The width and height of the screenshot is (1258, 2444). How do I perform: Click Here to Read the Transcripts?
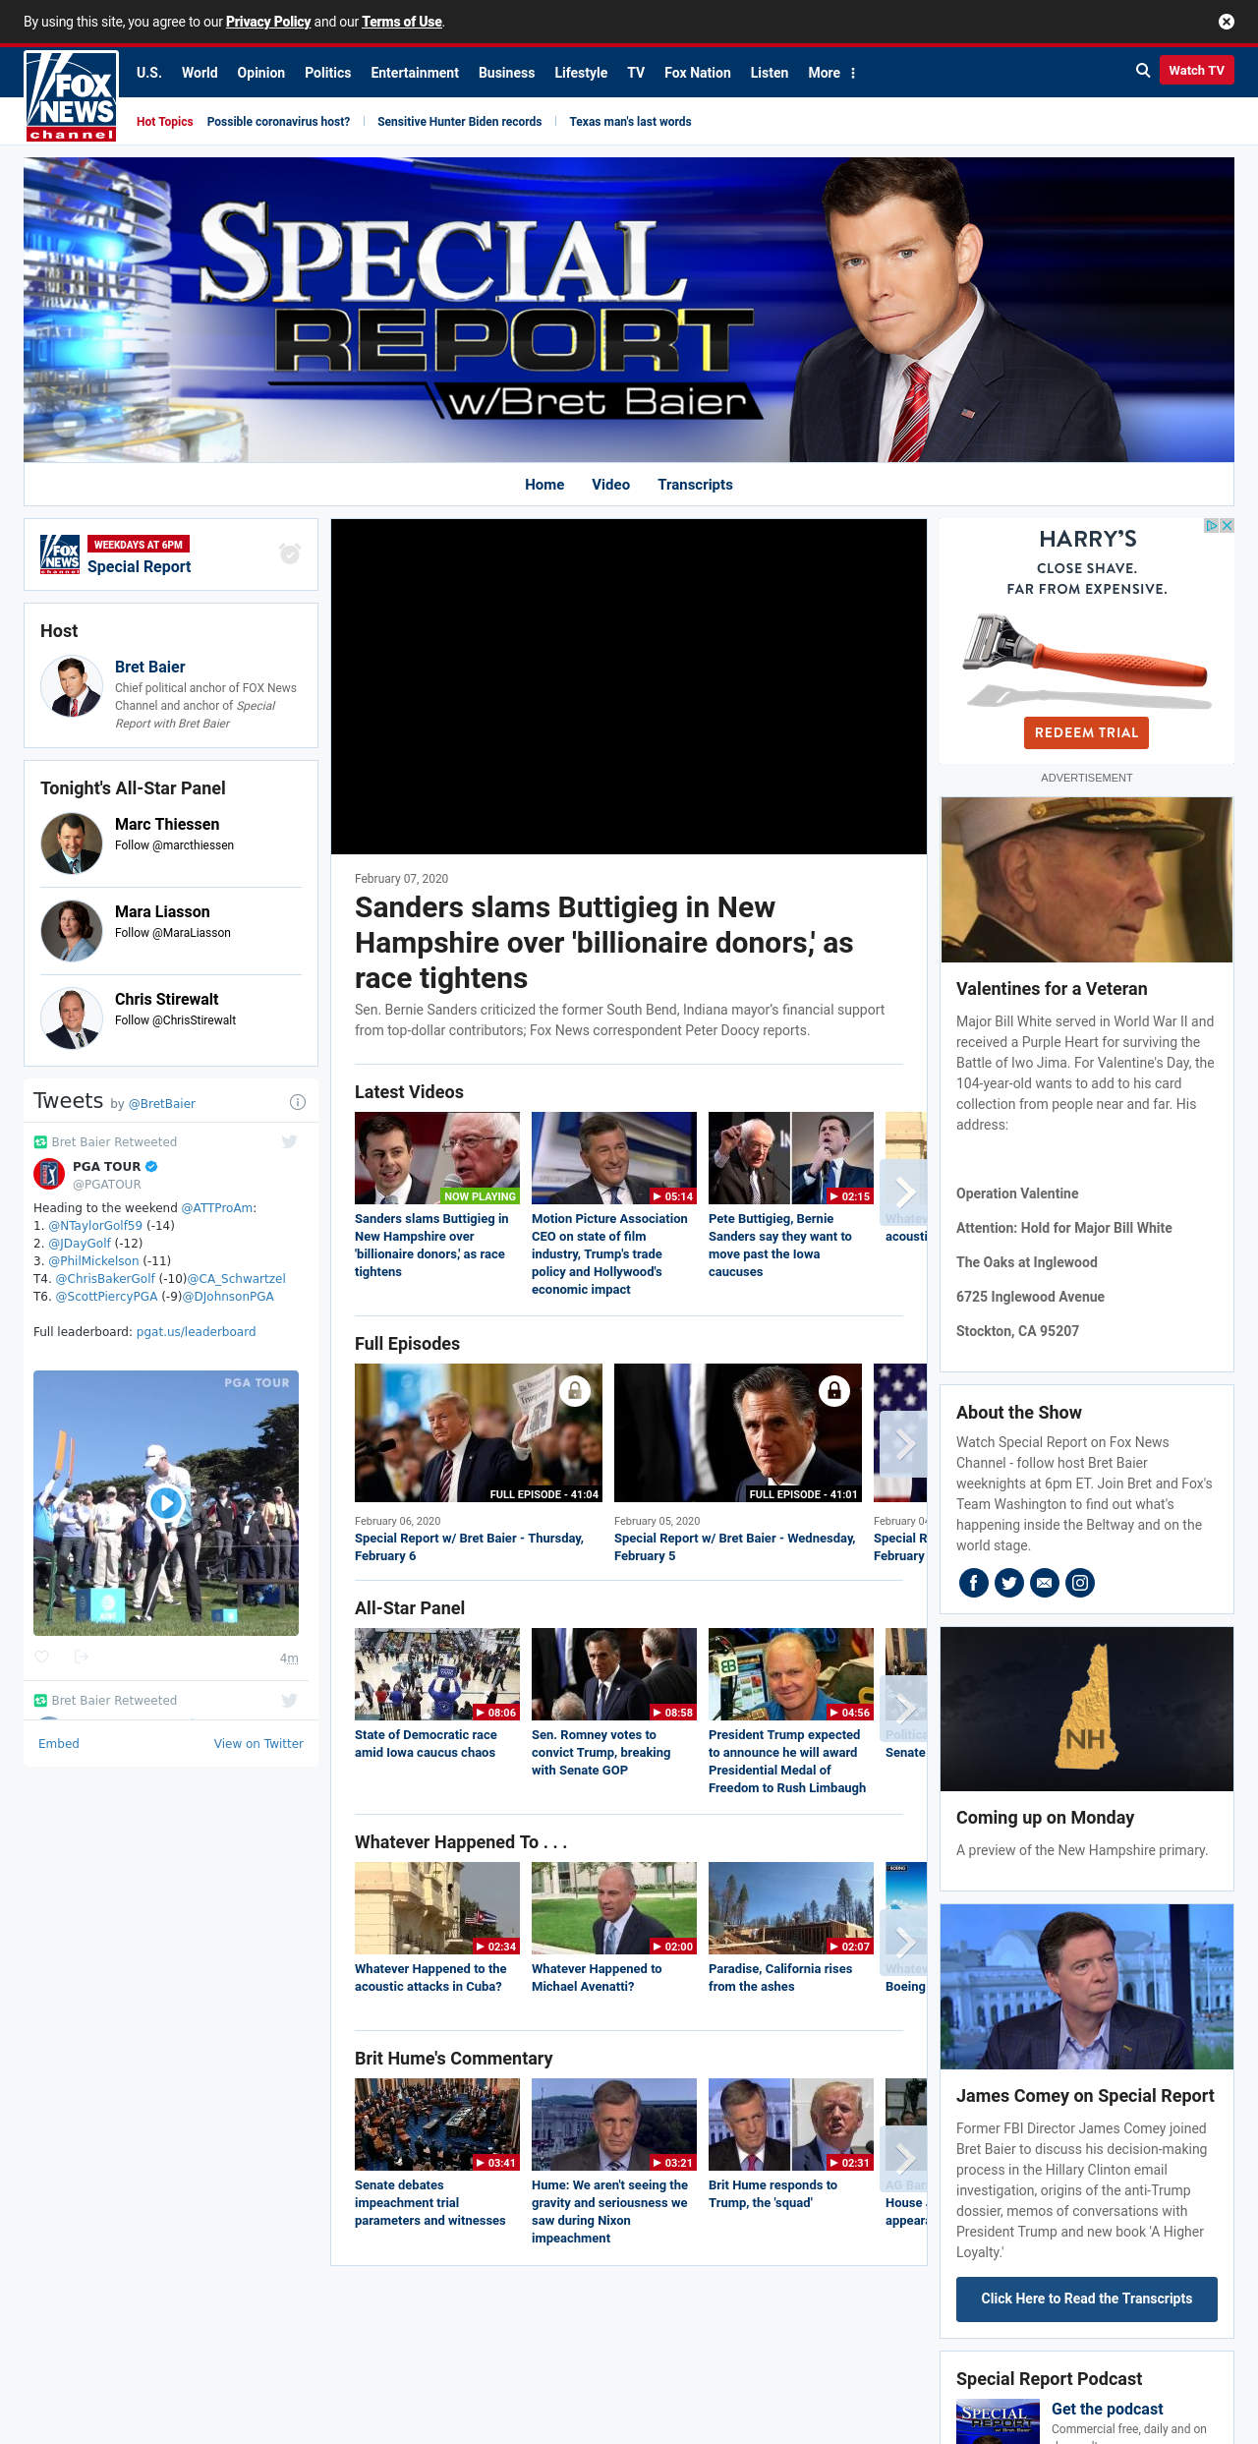point(1087,2299)
